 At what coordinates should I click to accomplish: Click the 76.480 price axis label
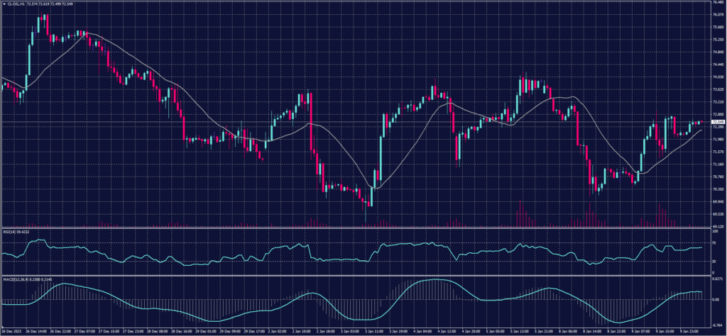717,3
